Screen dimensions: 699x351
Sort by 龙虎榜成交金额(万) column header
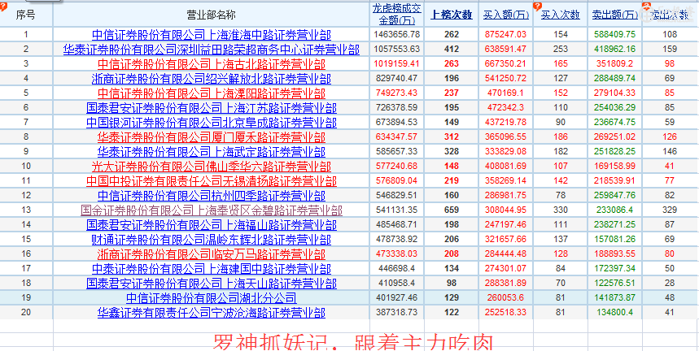point(396,15)
